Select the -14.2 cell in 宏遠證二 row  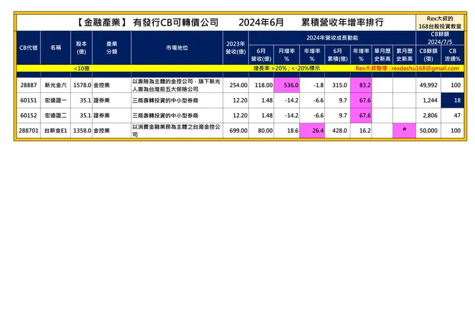286,115
